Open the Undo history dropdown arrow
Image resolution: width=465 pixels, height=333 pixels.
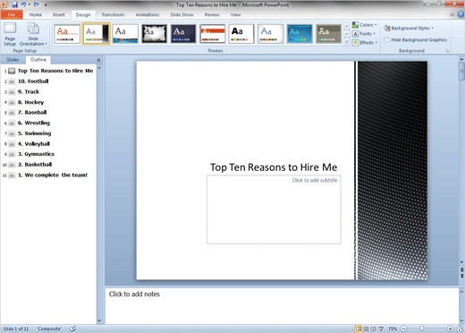[x=30, y=4]
